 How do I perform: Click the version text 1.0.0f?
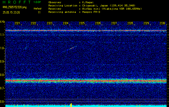click(37, 2)
